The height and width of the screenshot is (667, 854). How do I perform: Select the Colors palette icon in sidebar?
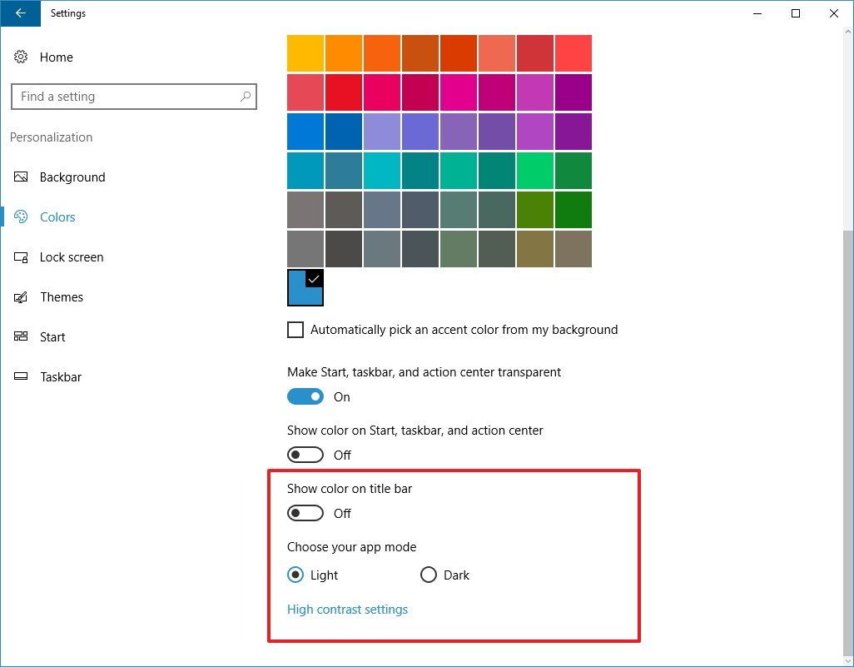coord(21,217)
